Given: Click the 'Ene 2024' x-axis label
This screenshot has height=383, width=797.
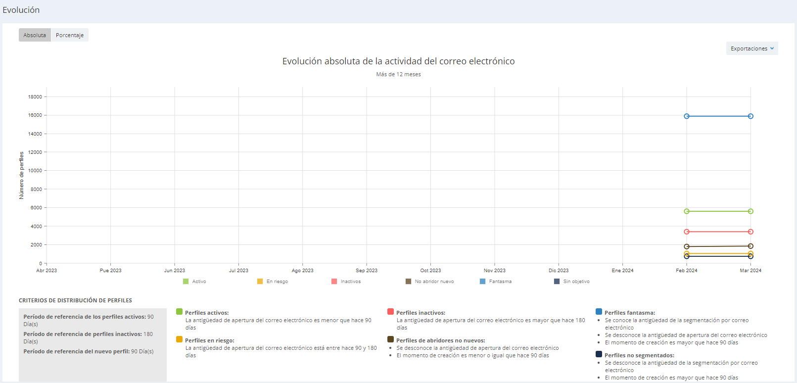Looking at the screenshot, I should [x=622, y=271].
